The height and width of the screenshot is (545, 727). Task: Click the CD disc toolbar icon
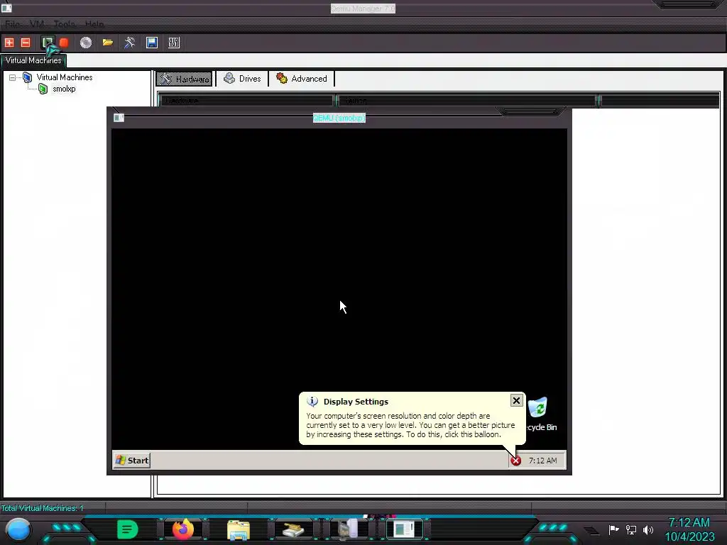[86, 43]
